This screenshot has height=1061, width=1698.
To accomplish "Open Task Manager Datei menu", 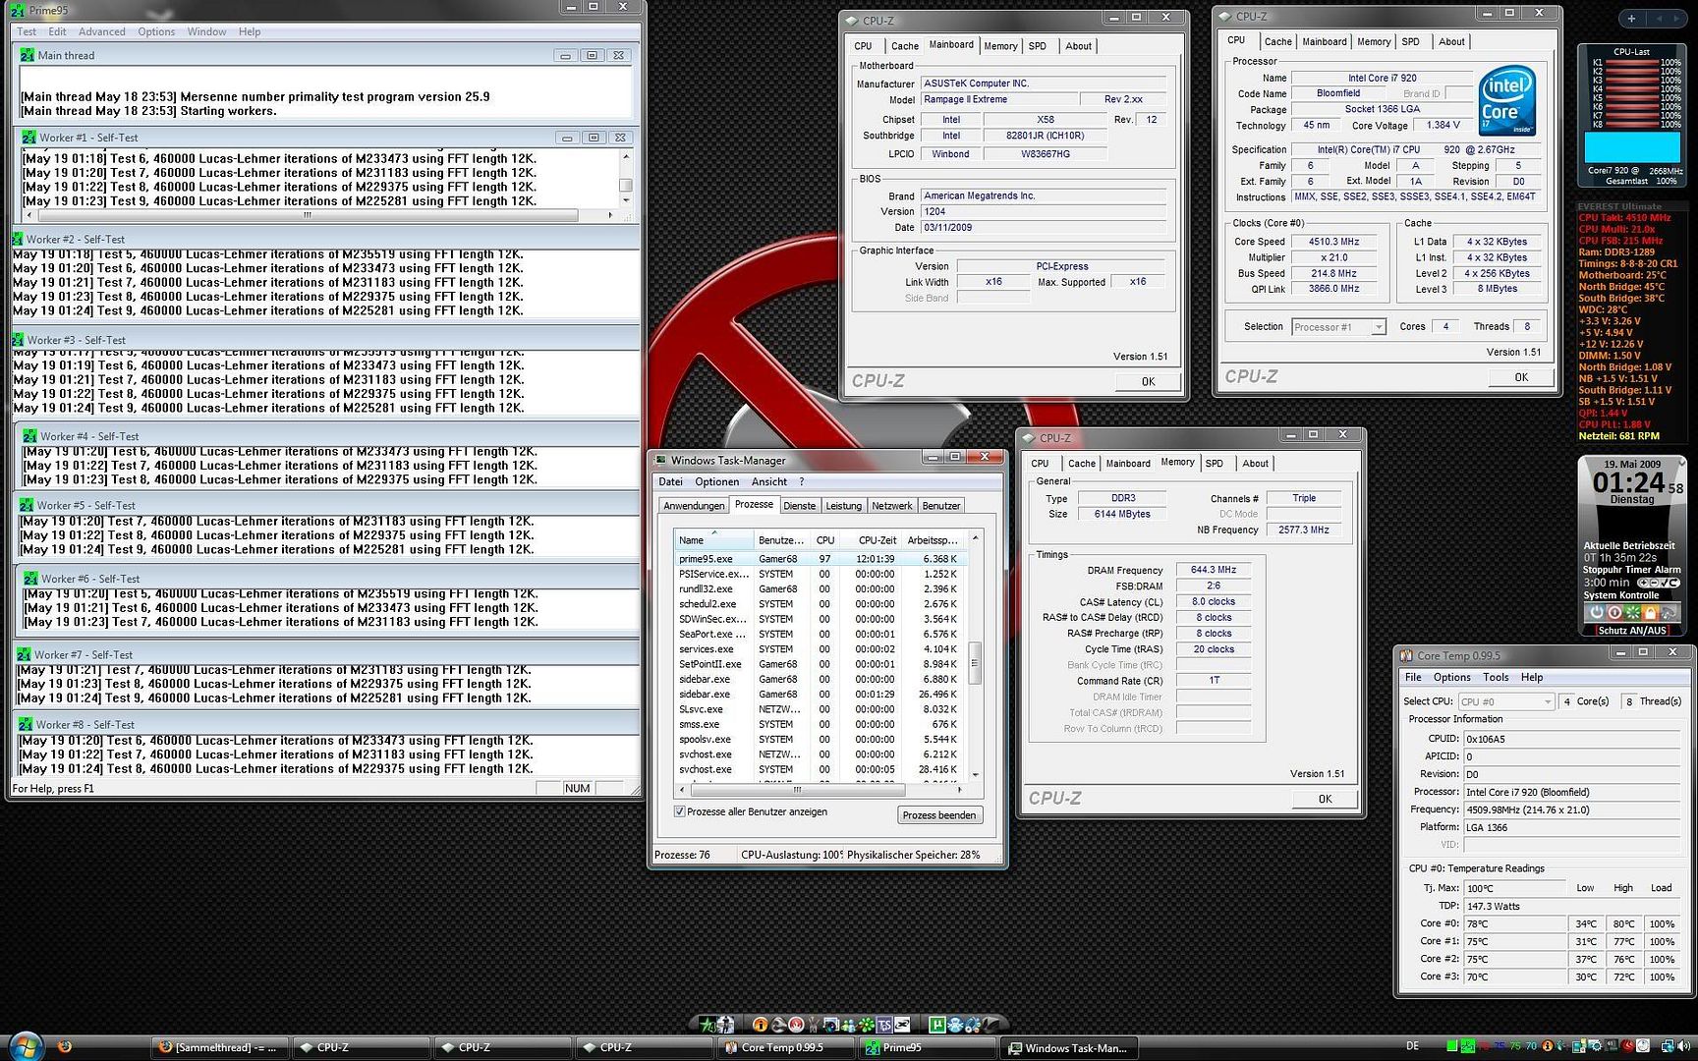I will 670,481.
